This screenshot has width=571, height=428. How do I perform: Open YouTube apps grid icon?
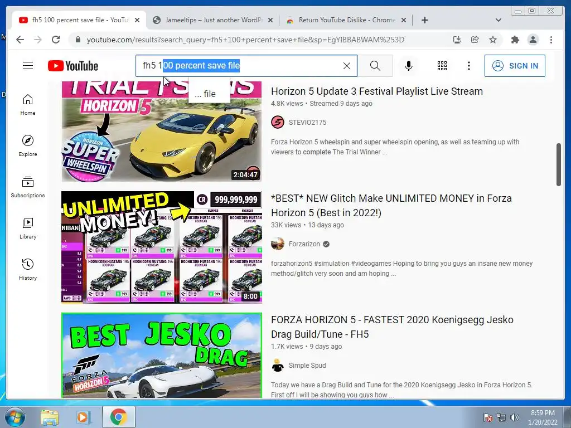coord(442,66)
